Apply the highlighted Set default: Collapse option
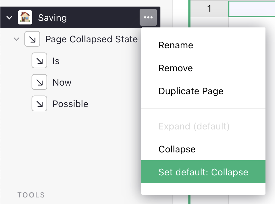 pyautogui.click(x=203, y=172)
